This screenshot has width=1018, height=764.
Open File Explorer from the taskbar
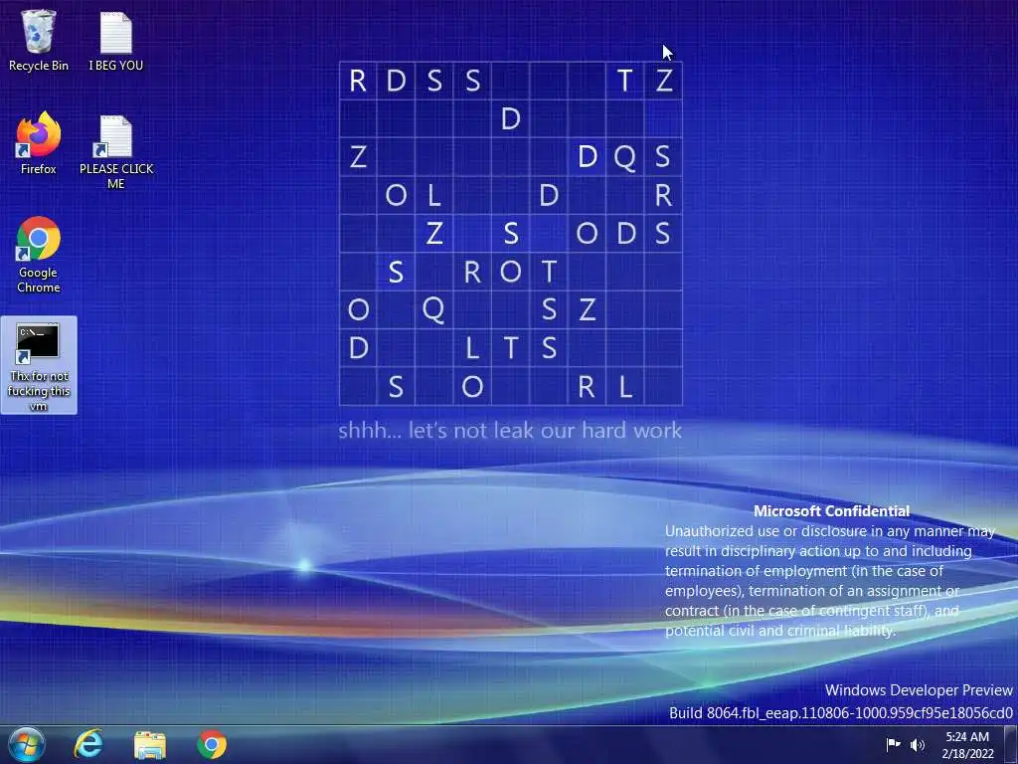[150, 744]
